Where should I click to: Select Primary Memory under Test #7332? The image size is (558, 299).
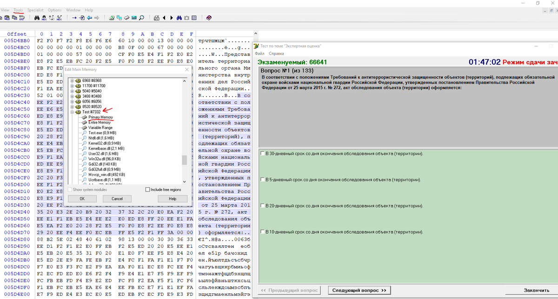coord(100,117)
